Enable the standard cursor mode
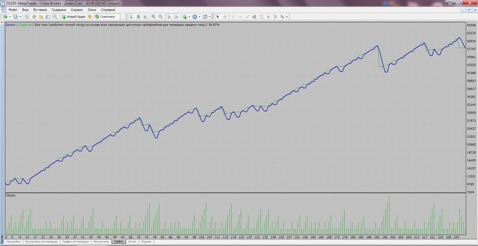The height and width of the screenshot is (246, 478). coord(218,16)
